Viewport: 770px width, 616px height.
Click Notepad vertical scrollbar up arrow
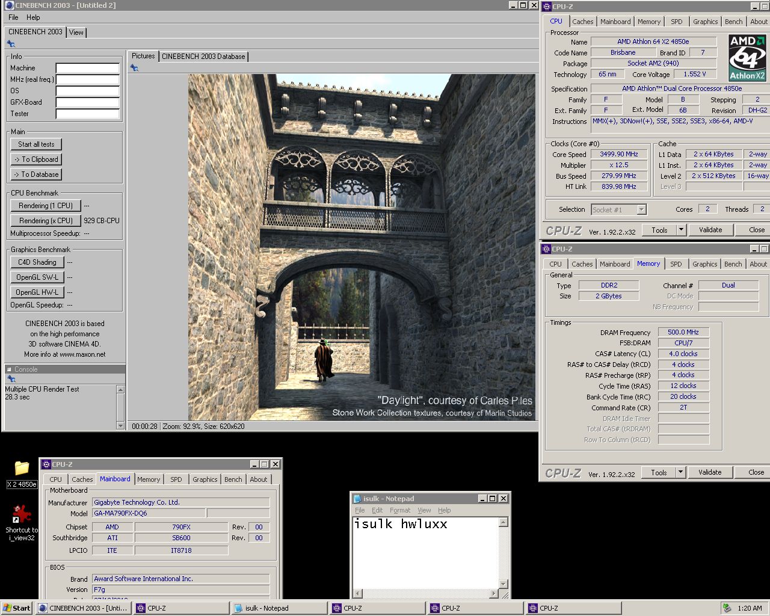504,523
